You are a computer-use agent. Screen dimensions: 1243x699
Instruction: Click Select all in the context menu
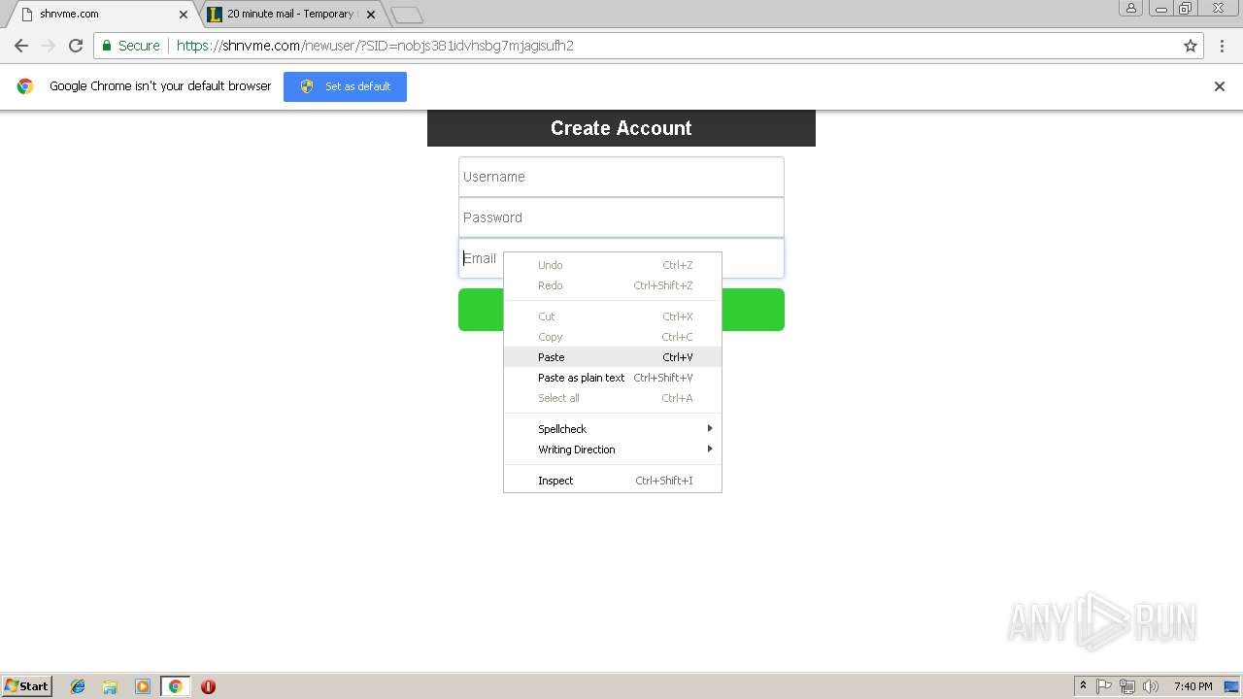(x=613, y=398)
